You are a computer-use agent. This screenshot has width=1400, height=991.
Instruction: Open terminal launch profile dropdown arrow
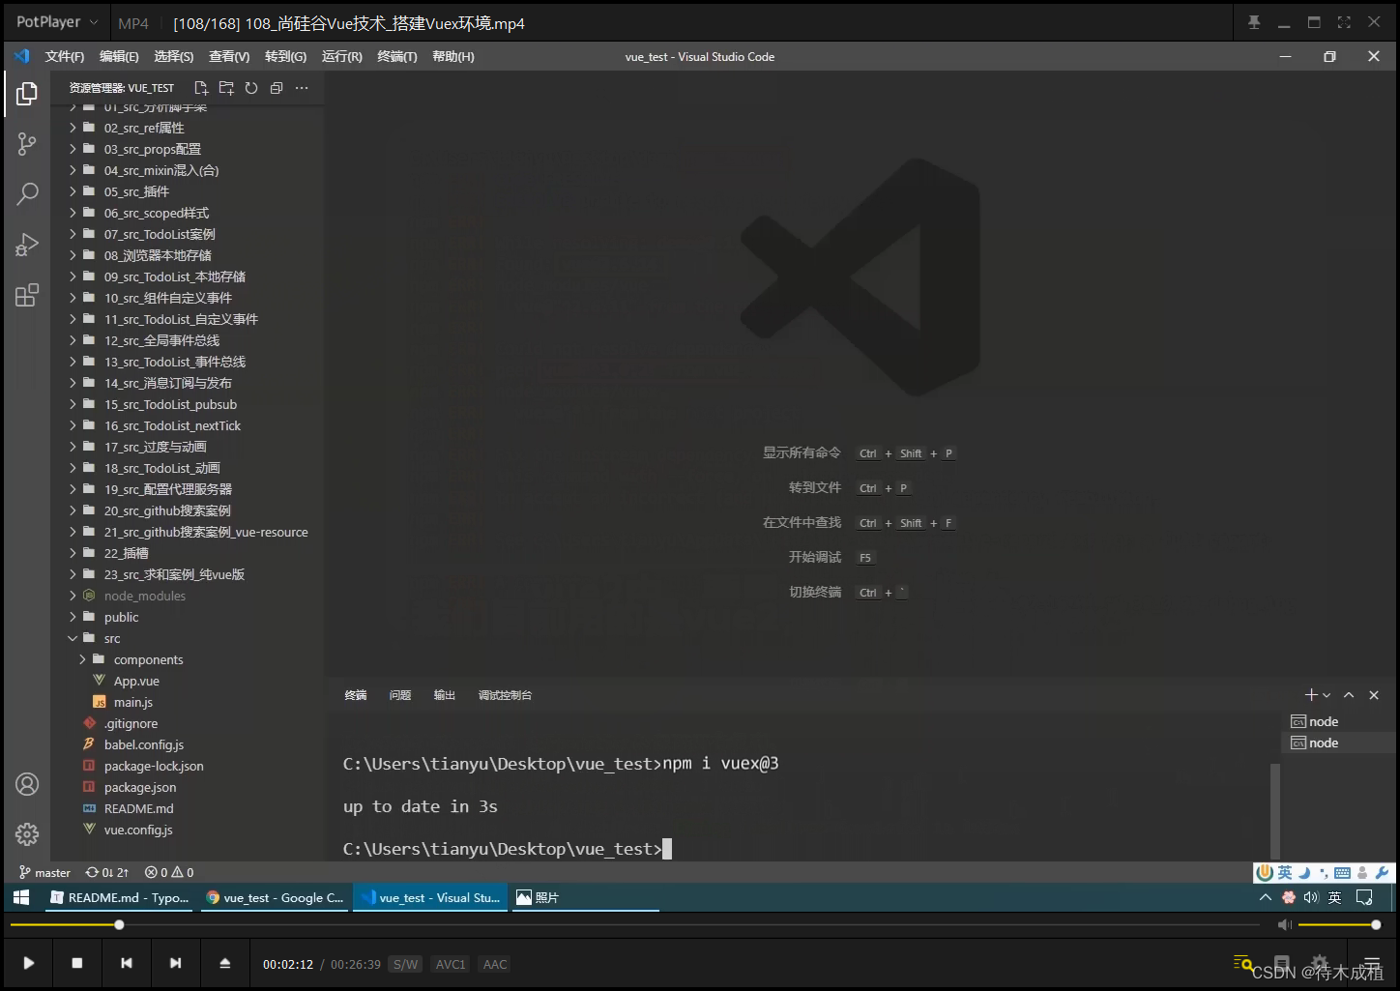1327,695
